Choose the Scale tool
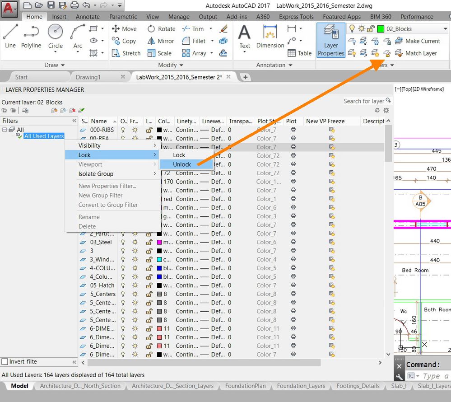The width and height of the screenshot is (451, 402). [x=159, y=53]
